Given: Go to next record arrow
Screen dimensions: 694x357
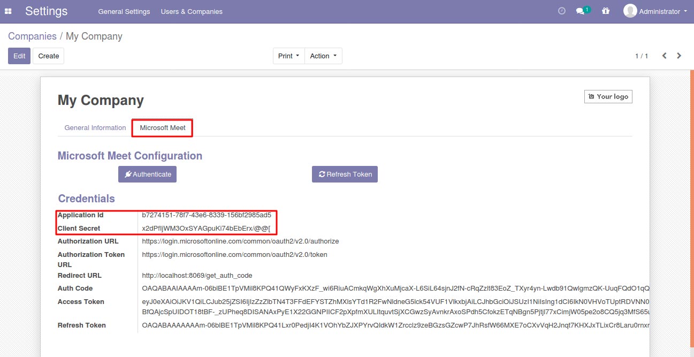Looking at the screenshot, I should tap(679, 56).
